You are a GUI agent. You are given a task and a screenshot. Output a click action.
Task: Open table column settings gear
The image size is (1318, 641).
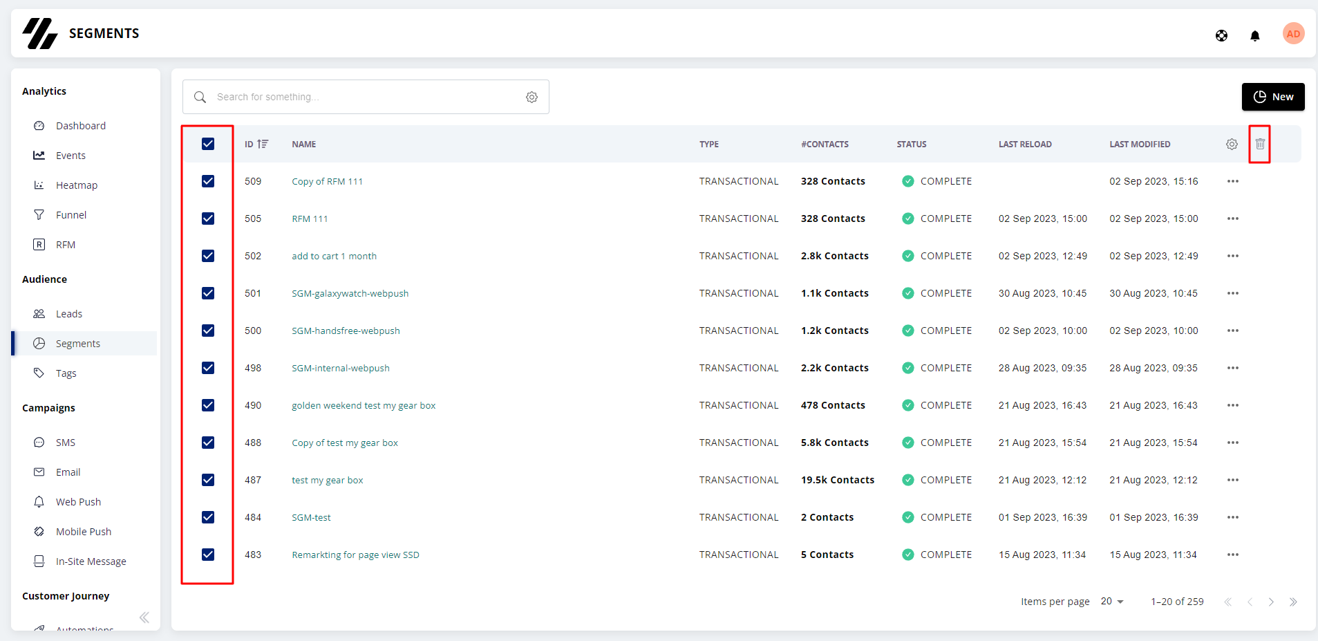click(1232, 144)
